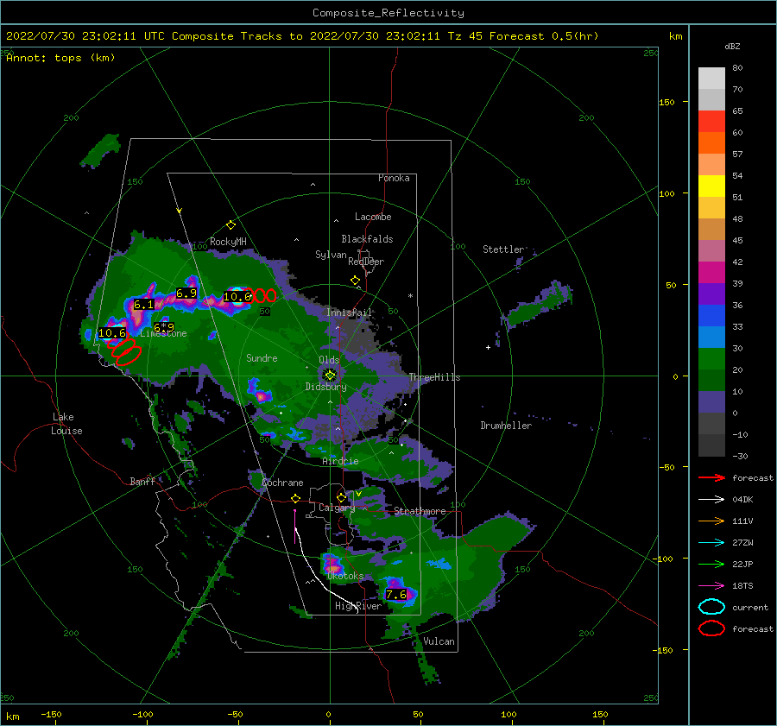The width and height of the screenshot is (777, 726).
Task: Click the yellow diamond marker near RockyMH
Action: point(231,225)
